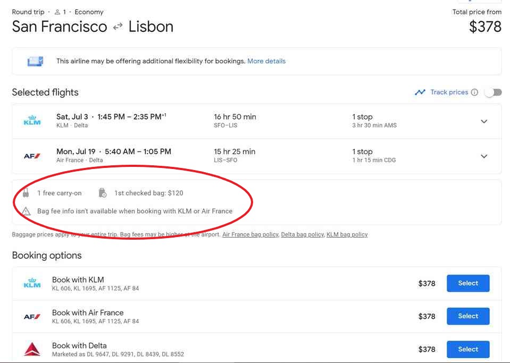Click the 'Mon, Jul 19 · 5:40 AM – 1:05 PM' text

(114, 151)
